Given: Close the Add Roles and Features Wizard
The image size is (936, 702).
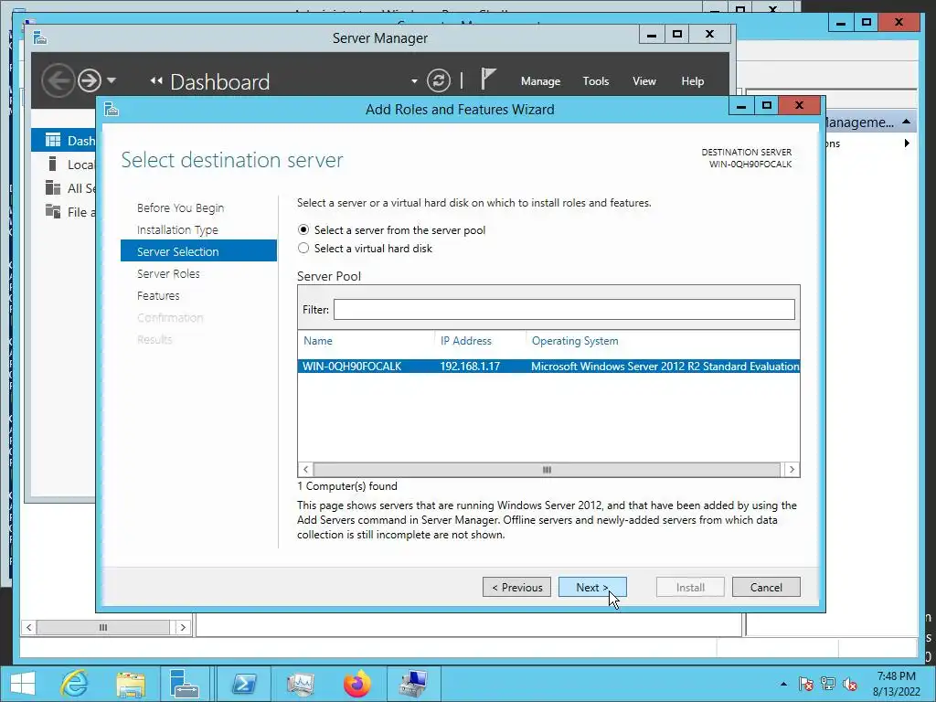Looking at the screenshot, I should [x=799, y=106].
